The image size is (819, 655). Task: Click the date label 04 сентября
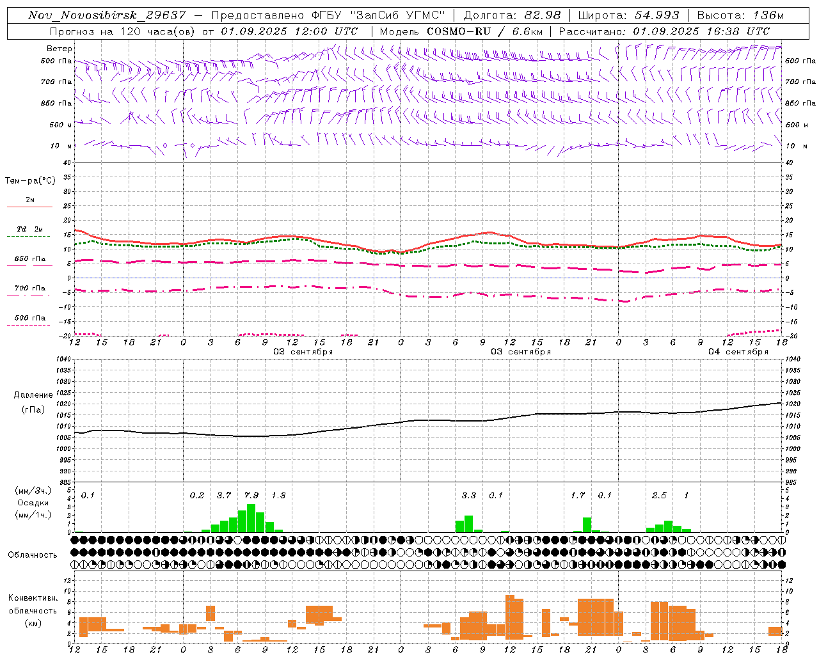pos(738,352)
